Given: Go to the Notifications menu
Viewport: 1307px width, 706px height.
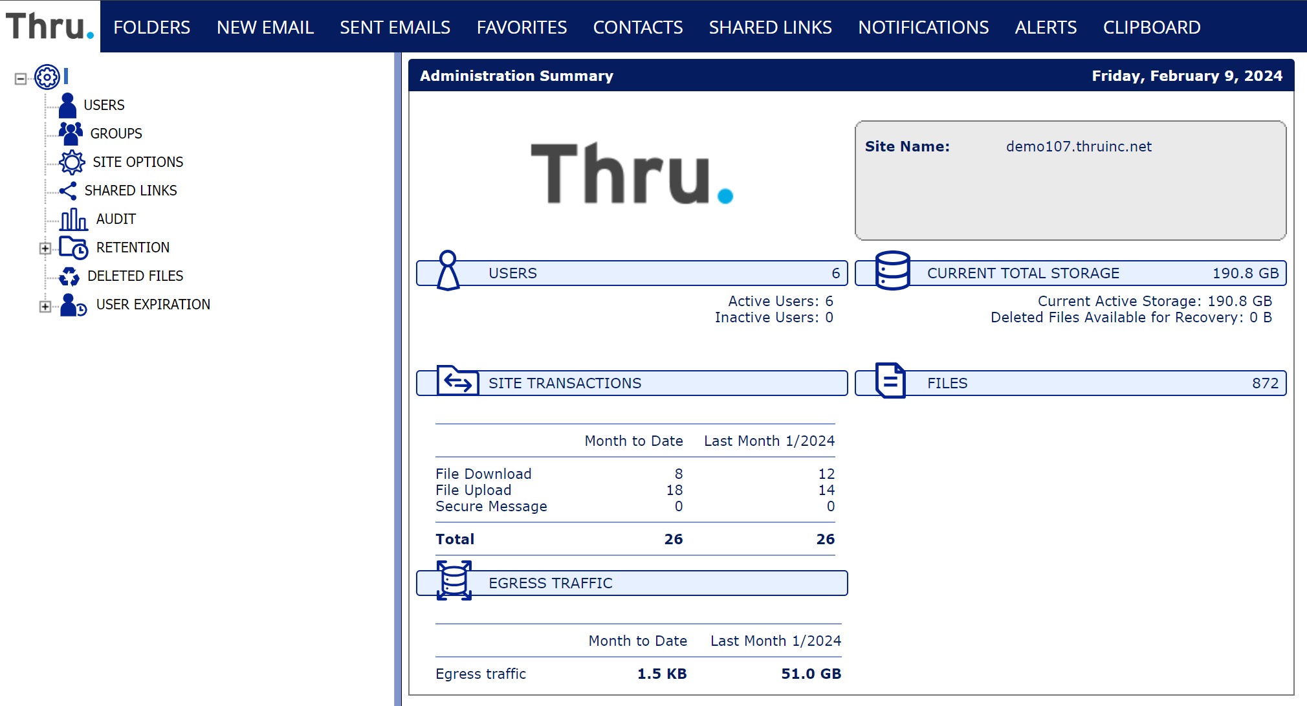Looking at the screenshot, I should click(923, 27).
